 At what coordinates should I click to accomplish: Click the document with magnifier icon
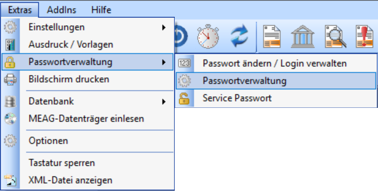point(335,36)
